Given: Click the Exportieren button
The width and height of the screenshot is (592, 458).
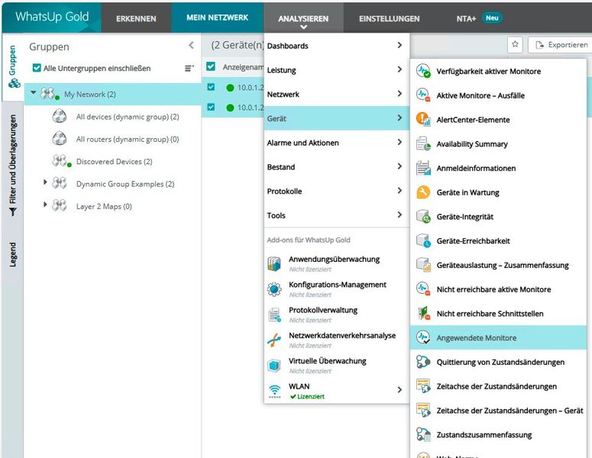Looking at the screenshot, I should tap(561, 44).
